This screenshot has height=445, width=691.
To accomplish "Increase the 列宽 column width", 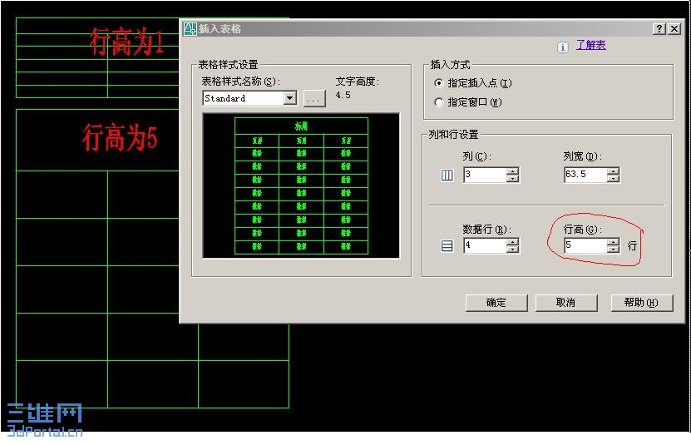I will point(613,171).
